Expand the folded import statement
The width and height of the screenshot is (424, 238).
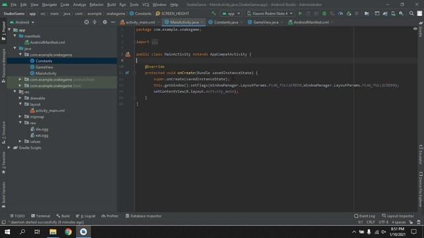point(154,42)
